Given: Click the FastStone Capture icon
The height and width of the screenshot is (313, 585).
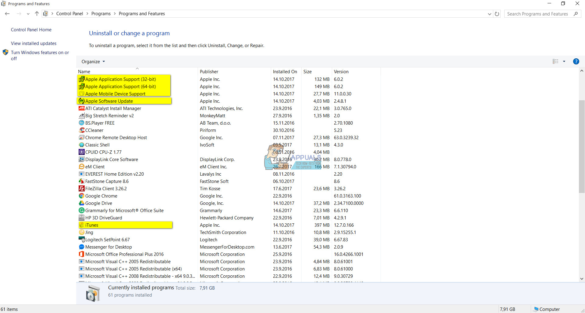Looking at the screenshot, I should pos(82,181).
